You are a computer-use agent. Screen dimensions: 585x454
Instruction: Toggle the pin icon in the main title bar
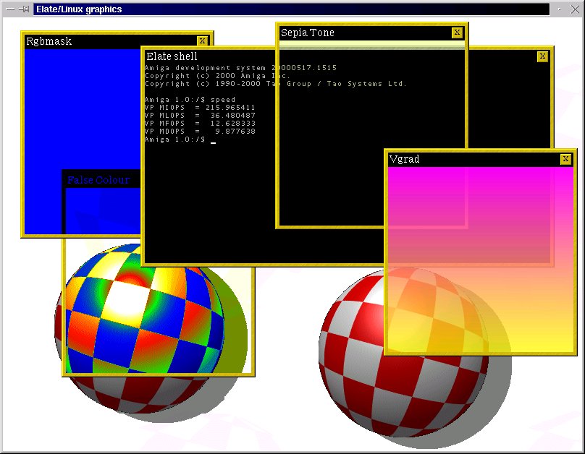point(24,9)
